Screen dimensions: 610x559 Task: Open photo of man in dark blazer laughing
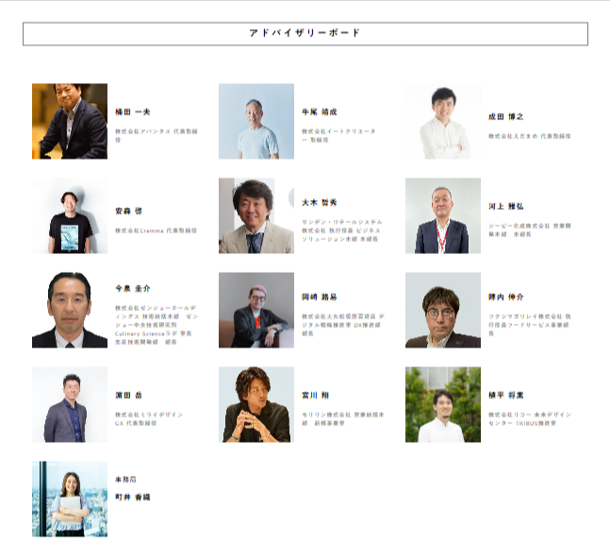tap(70, 121)
